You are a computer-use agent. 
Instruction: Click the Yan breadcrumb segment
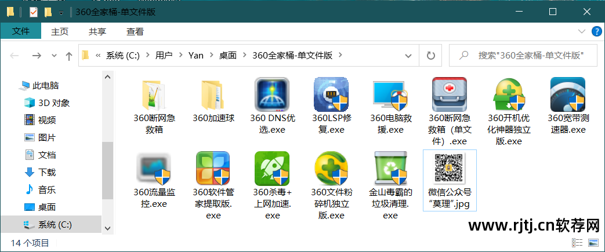tap(196, 56)
